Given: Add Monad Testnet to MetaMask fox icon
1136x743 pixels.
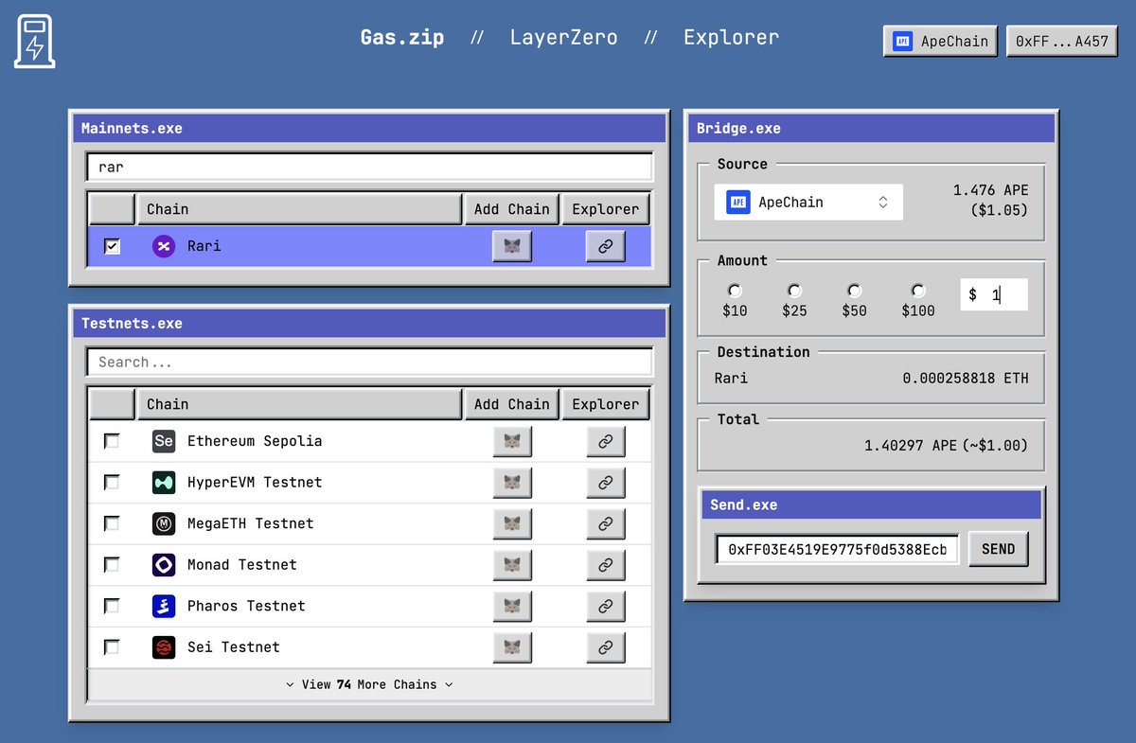Looking at the screenshot, I should [x=512, y=565].
